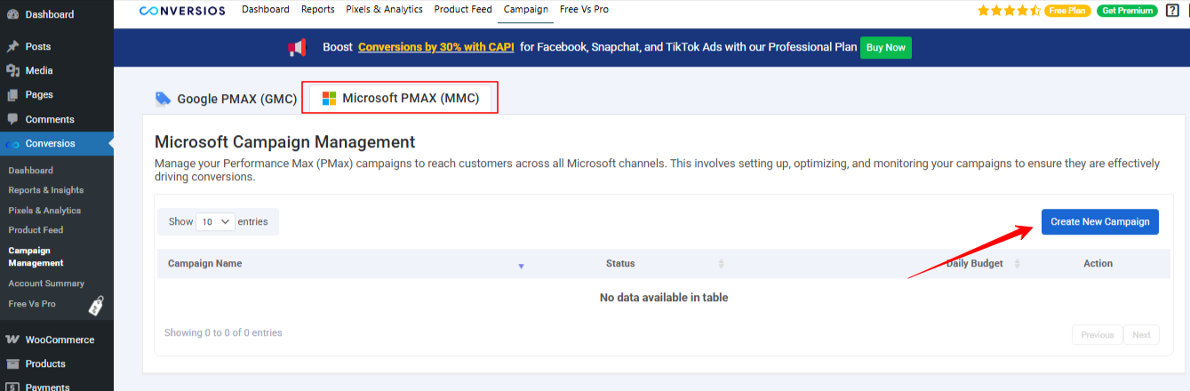This screenshot has height=391, width=1190.
Task: Click the Comments speech bubble icon
Action: pos(12,119)
